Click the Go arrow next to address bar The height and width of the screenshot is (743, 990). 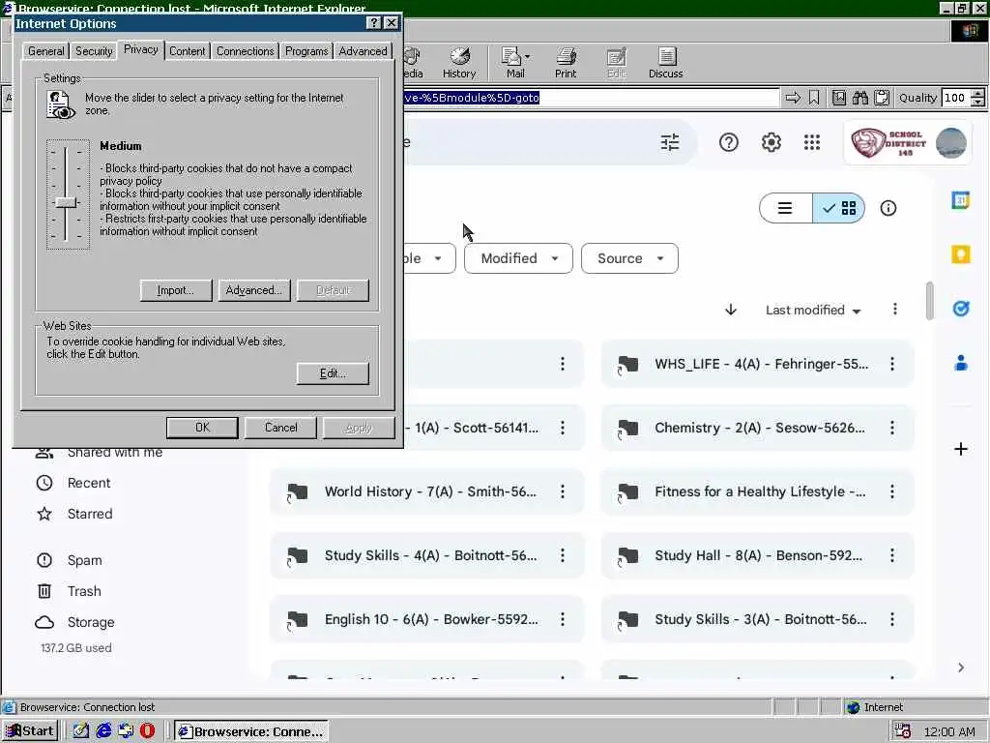click(x=793, y=98)
